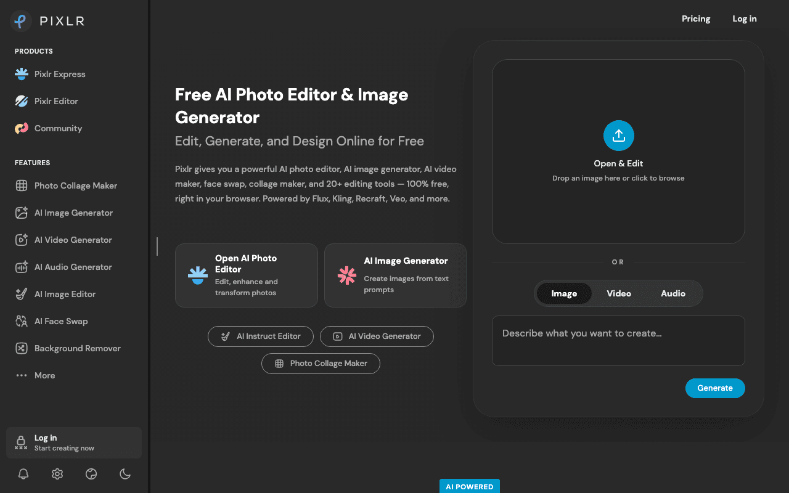
Task: Open the AI Instruct Editor pill
Action: click(x=261, y=336)
